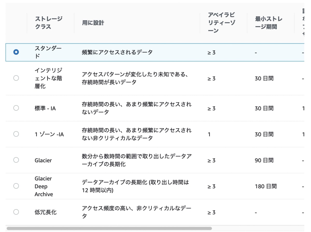The height and width of the screenshot is (232, 311).
Task: Click the 90 日間 cell in Glacier row
Action: pos(264,160)
